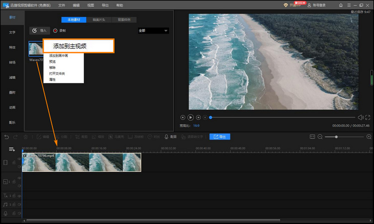374x224 pixels.
Task: Select the Waves70796.mp4 clip on the timeline
Action: [x=82, y=163]
